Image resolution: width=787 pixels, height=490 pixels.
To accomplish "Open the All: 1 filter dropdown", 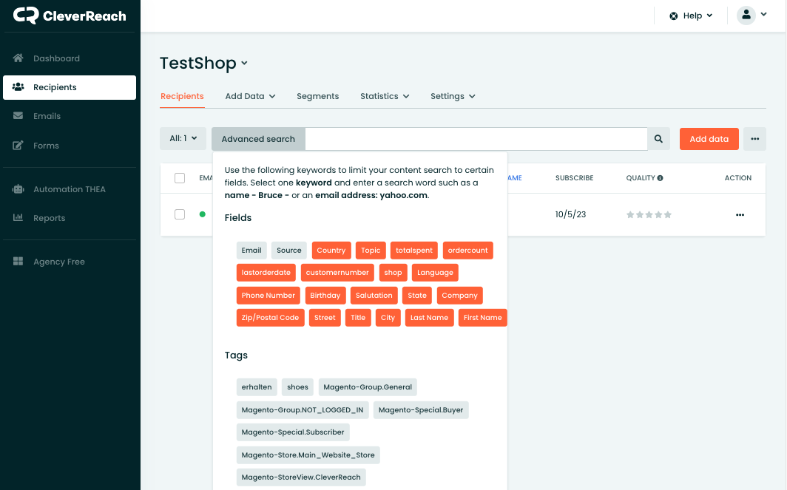I will tap(183, 138).
